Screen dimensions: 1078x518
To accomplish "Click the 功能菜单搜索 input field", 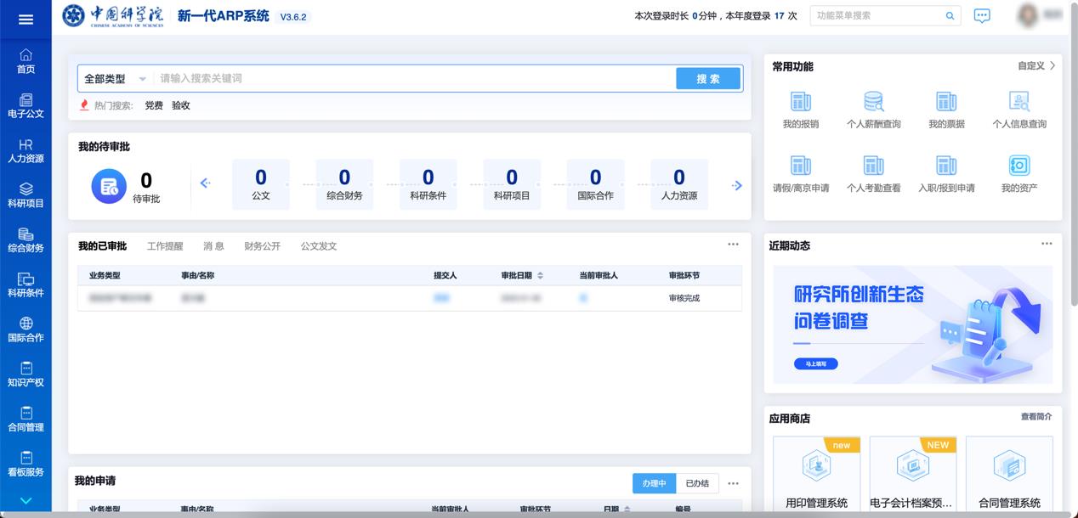I will pyautogui.click(x=877, y=15).
